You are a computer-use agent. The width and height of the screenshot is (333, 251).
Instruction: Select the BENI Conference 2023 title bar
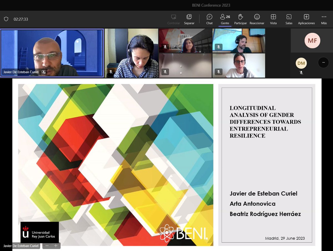[x=211, y=5]
